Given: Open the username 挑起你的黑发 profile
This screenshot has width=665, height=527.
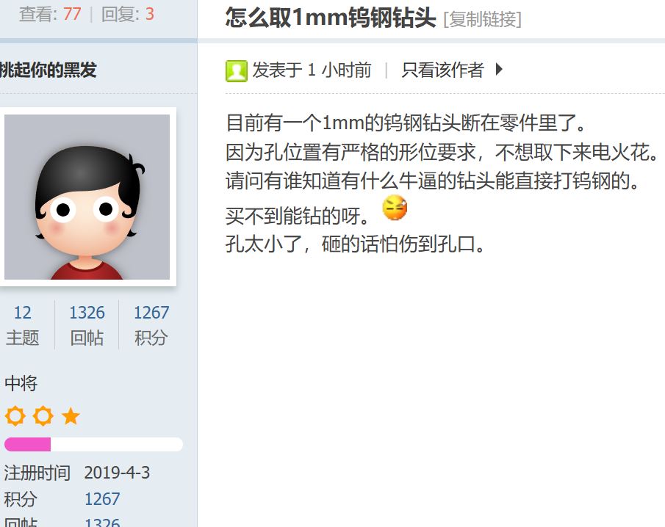Looking at the screenshot, I should pyautogui.click(x=48, y=70).
